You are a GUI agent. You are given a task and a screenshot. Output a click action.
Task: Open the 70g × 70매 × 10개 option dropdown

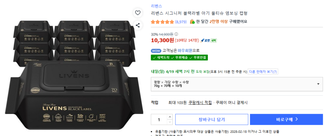[x=237, y=84]
